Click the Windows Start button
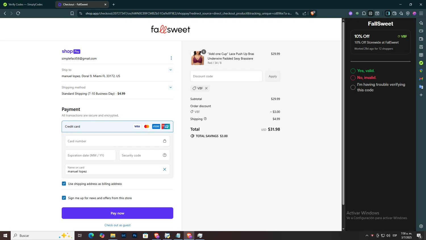Screen dimensions: 426x240 (5, 235)
